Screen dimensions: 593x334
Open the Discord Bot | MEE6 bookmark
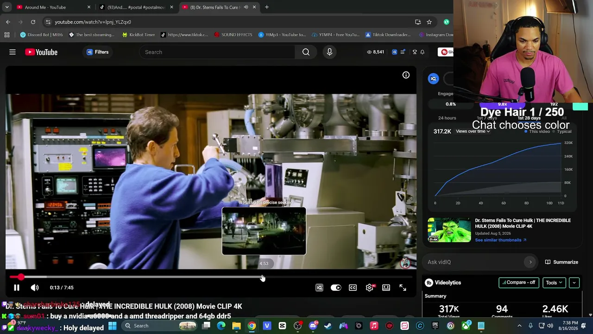41,35
